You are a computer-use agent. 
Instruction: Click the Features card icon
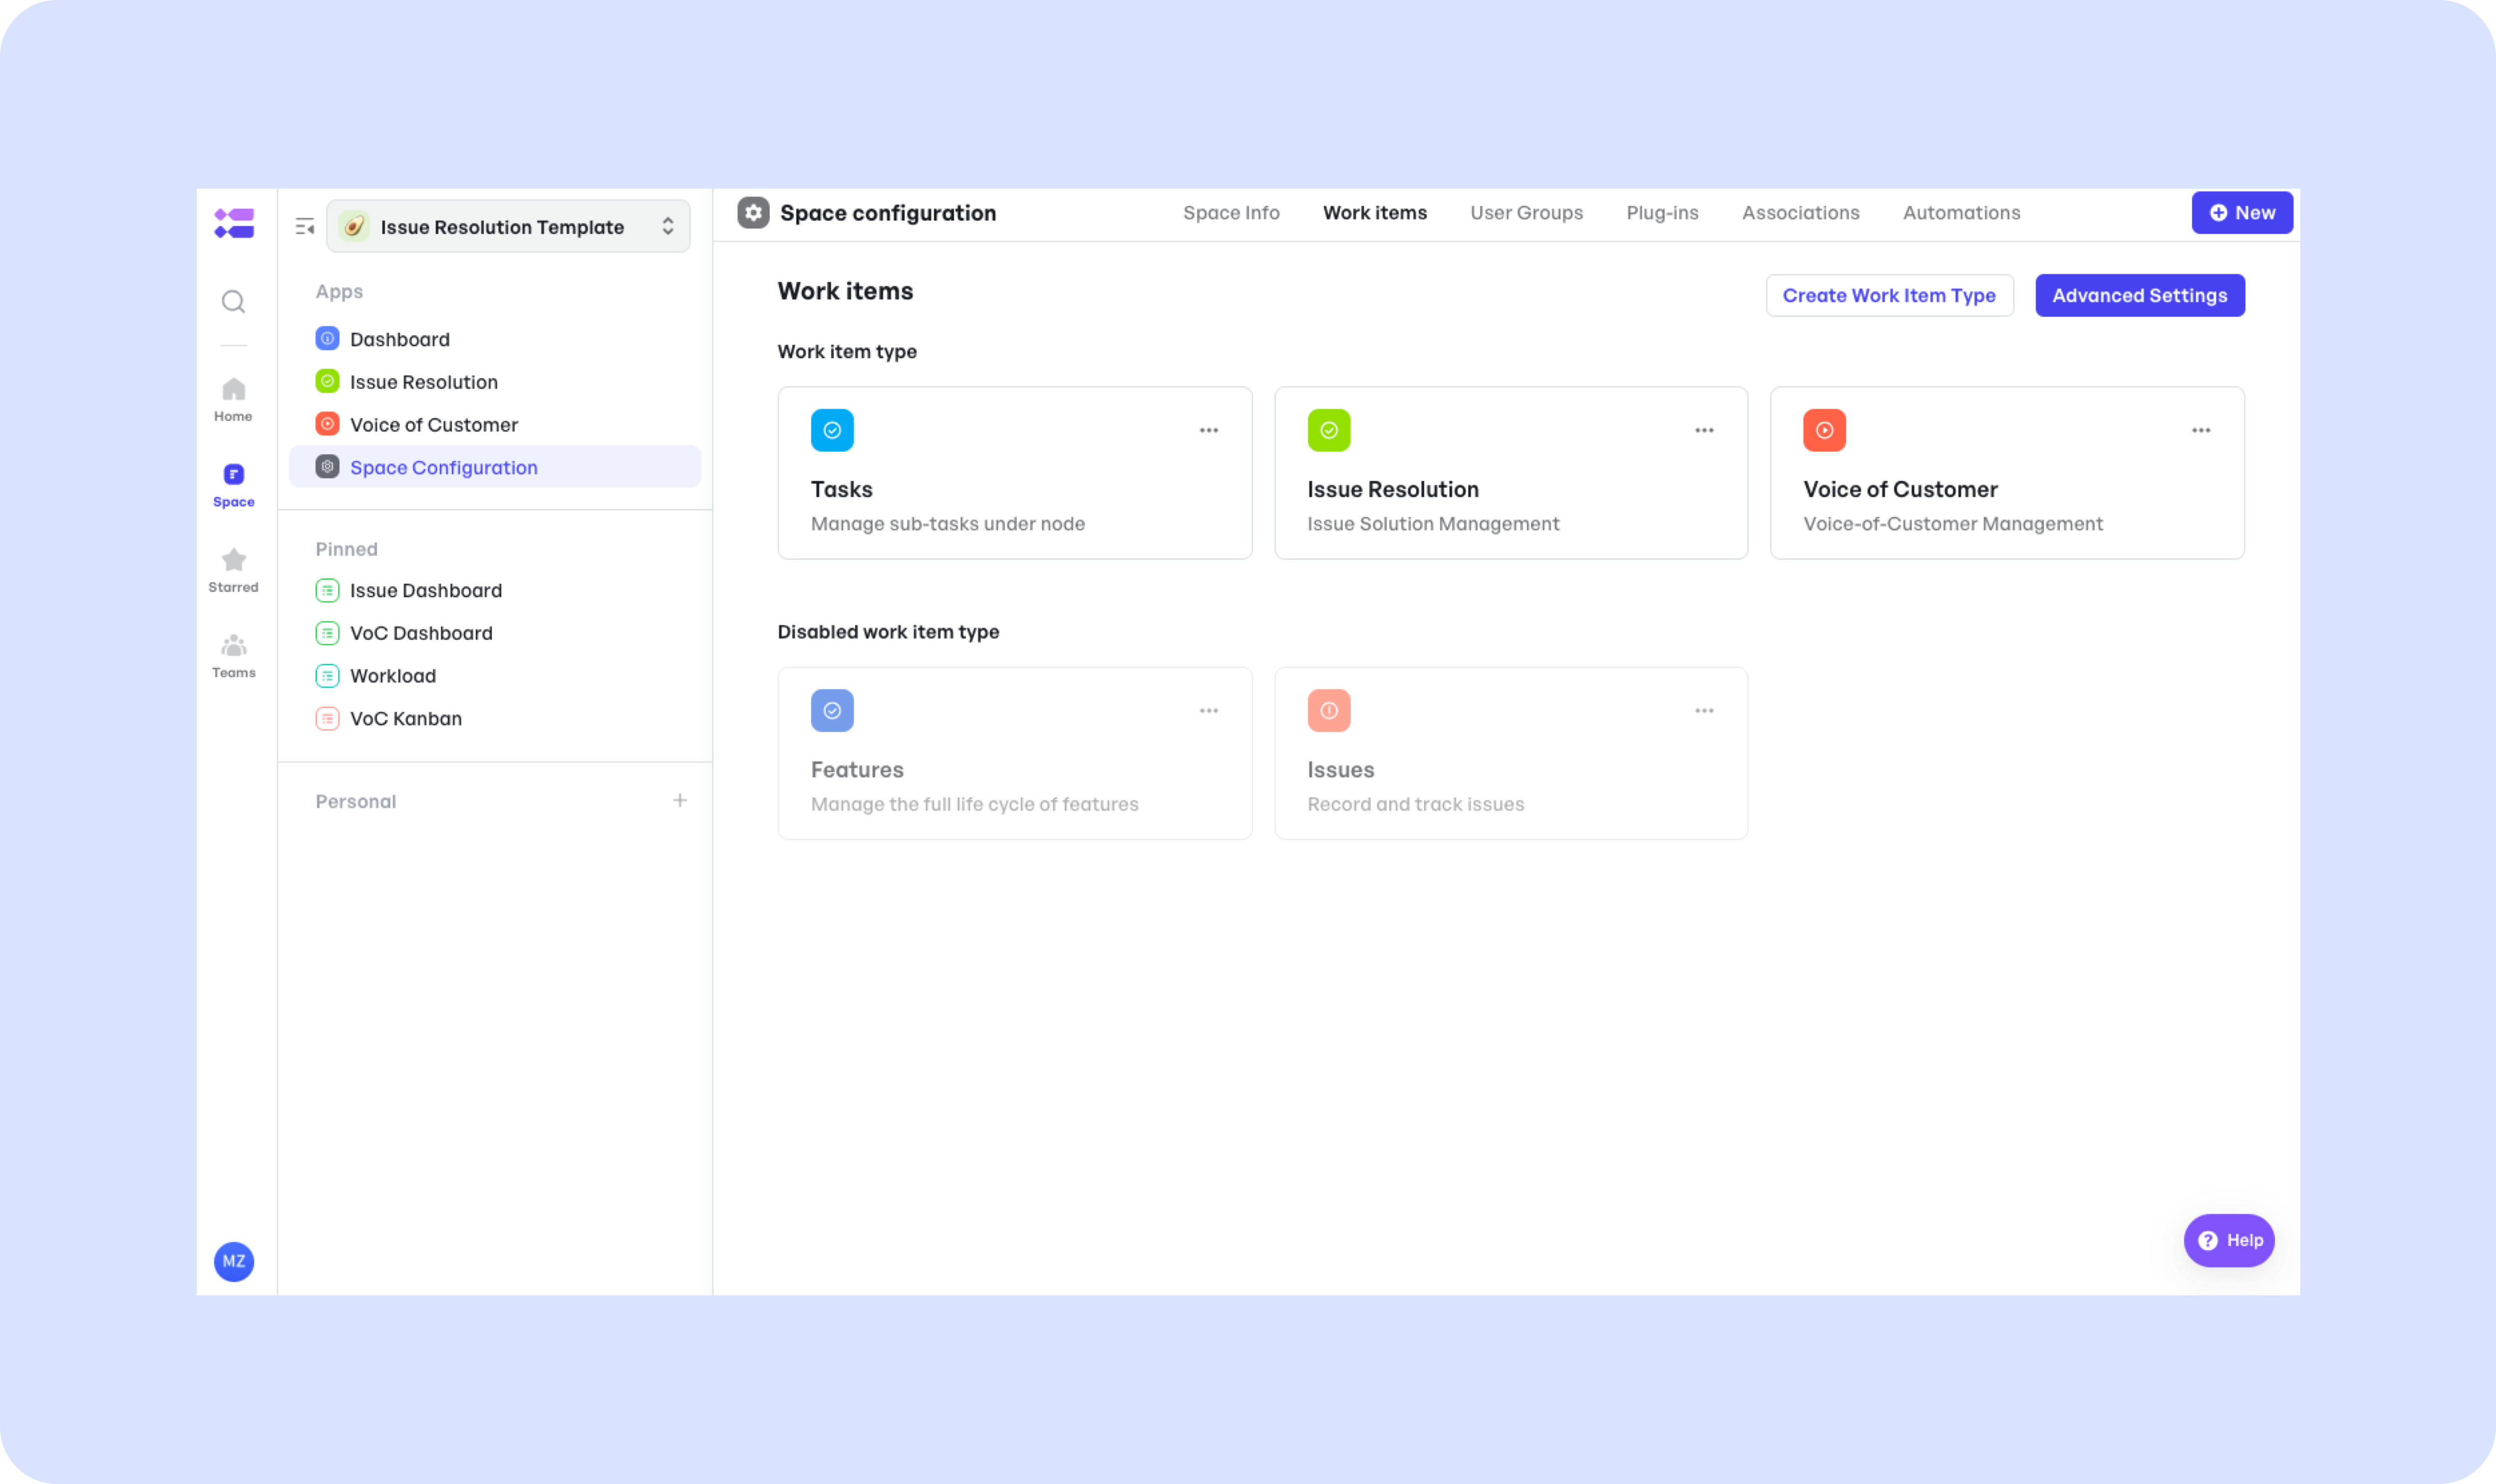click(832, 711)
